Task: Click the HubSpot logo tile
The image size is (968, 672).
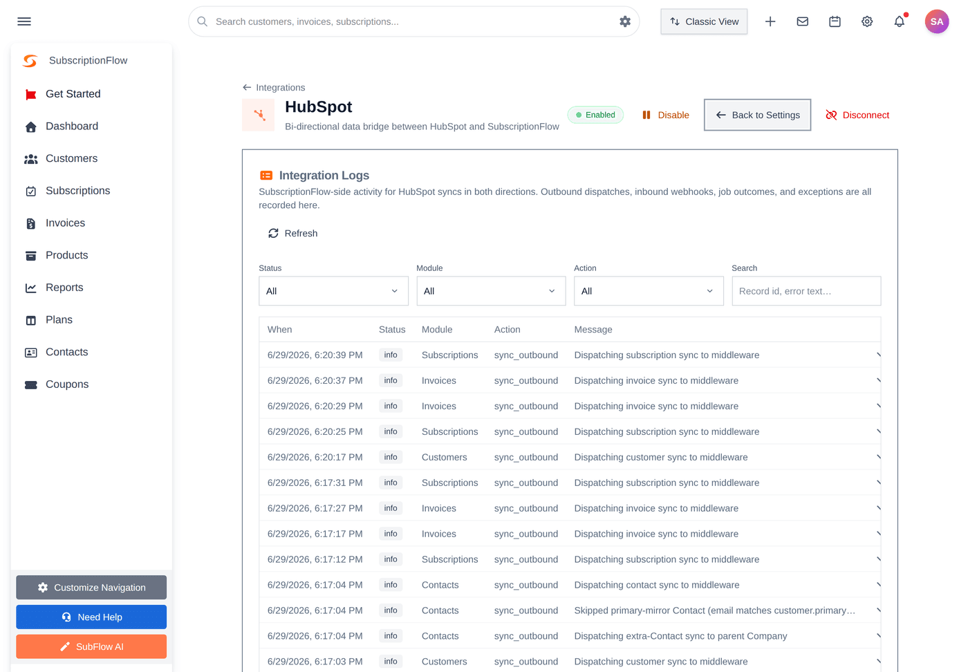Action: [259, 115]
